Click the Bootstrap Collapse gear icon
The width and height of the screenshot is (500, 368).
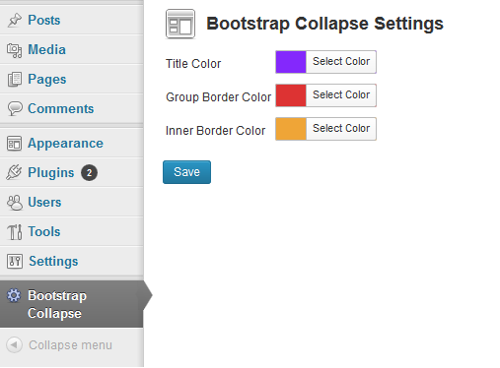tap(14, 295)
